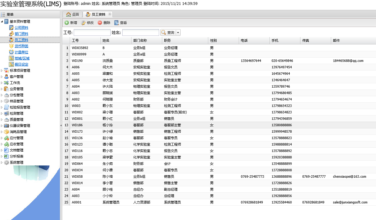This screenshot has height=220, width=376.
Task: Click the 计量单位 clock icon in sidebar
Action: coord(11,52)
